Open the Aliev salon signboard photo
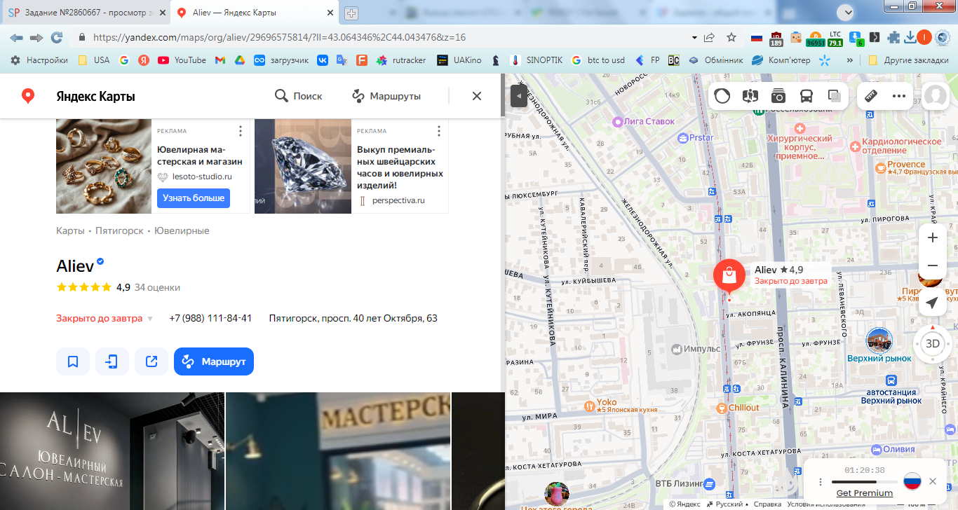This screenshot has height=510, width=958. pyautogui.click(x=112, y=451)
